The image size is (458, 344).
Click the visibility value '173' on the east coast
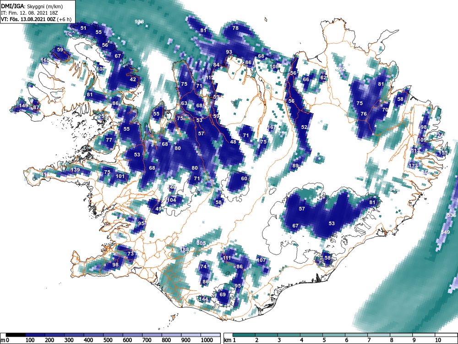pyautogui.click(x=413, y=166)
